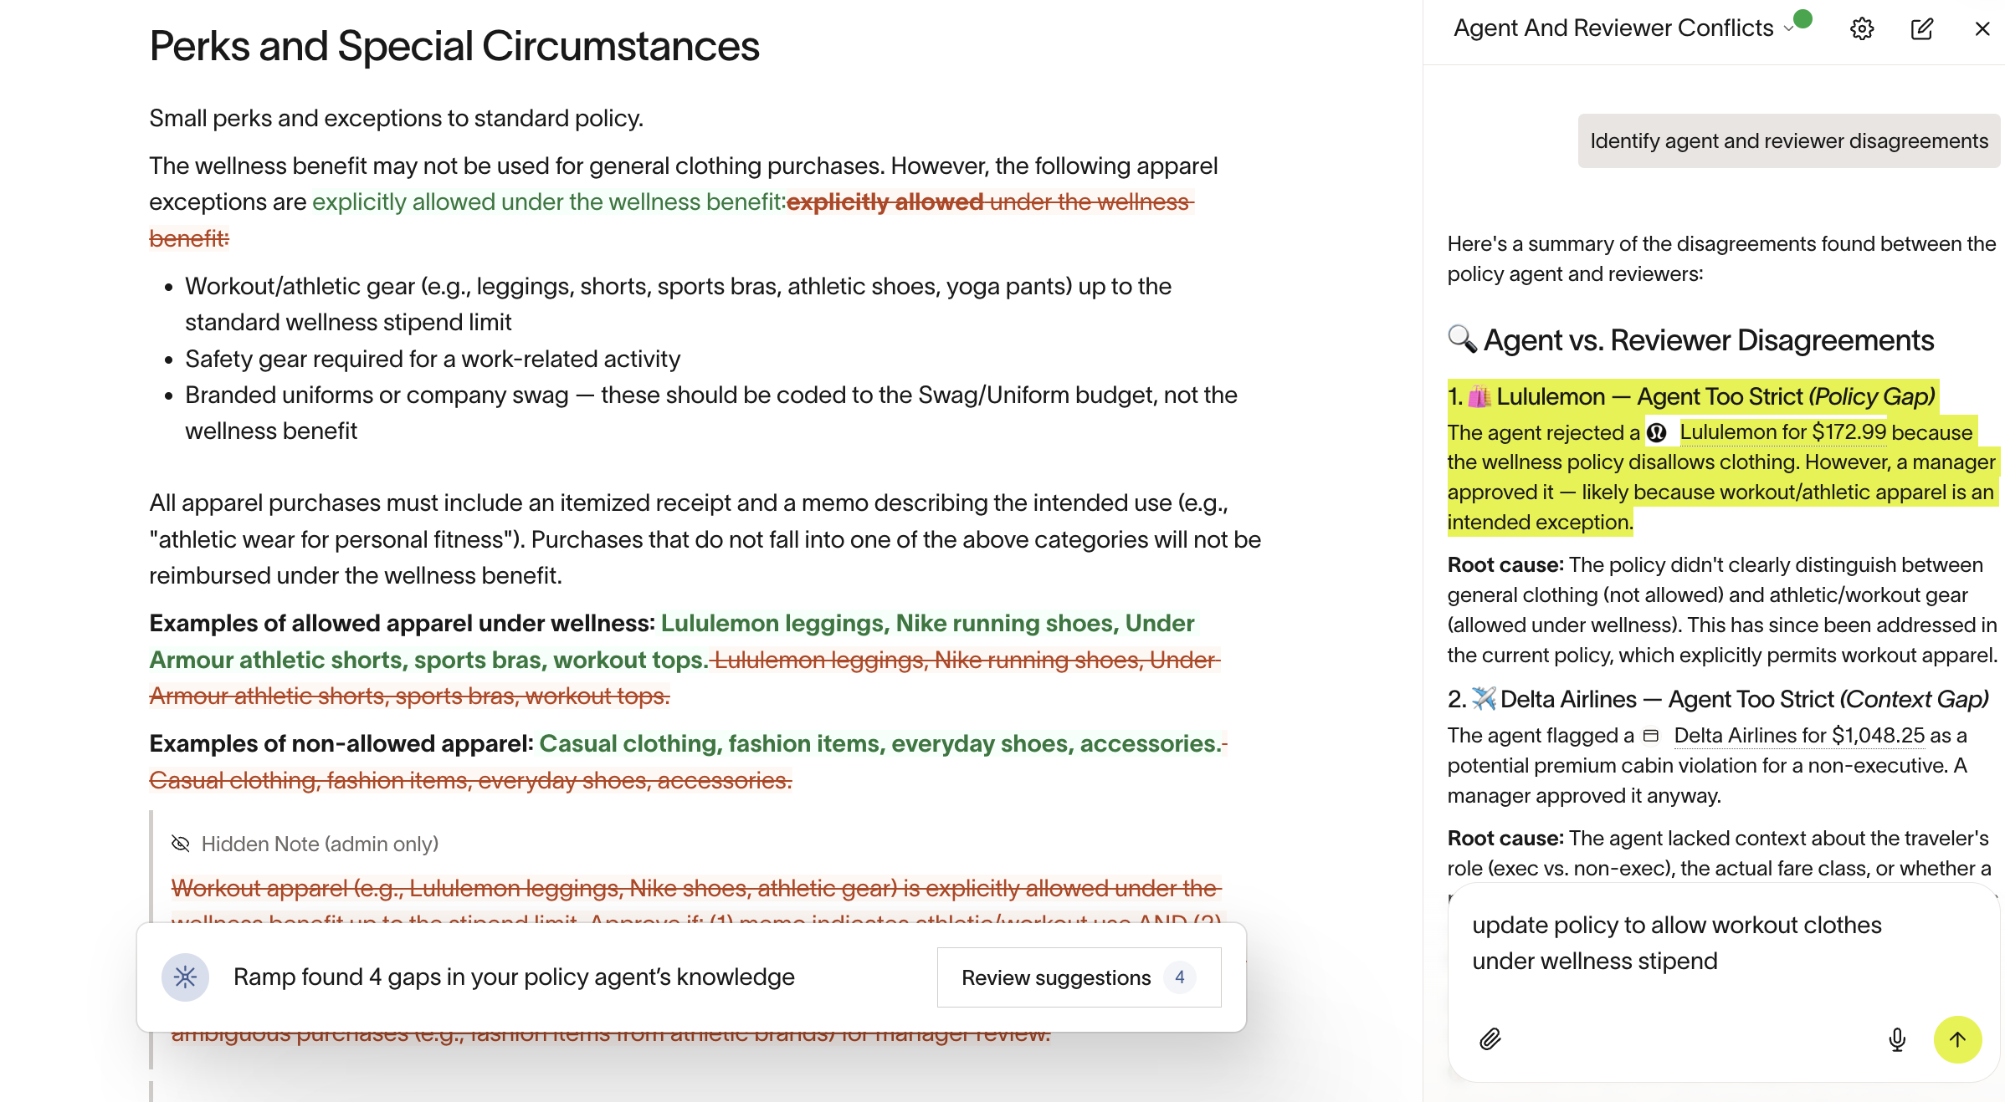Image resolution: width=2005 pixels, height=1102 pixels.
Task: Toggle the Hidden Note eye-slash icon
Action: point(180,844)
